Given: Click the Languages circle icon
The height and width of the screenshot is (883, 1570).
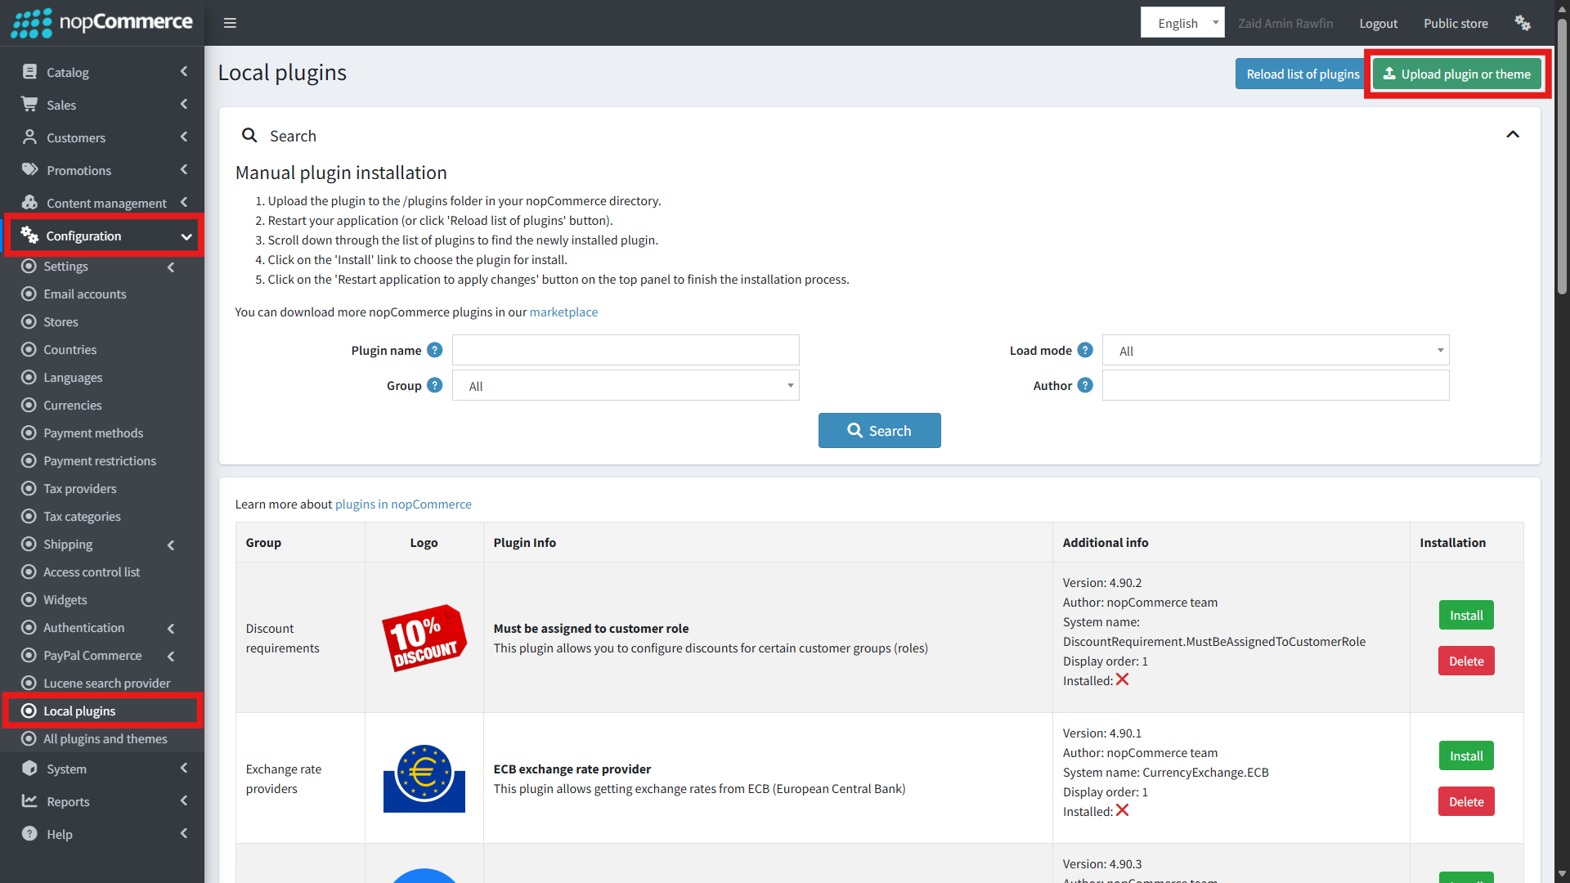Looking at the screenshot, I should pyautogui.click(x=29, y=377).
